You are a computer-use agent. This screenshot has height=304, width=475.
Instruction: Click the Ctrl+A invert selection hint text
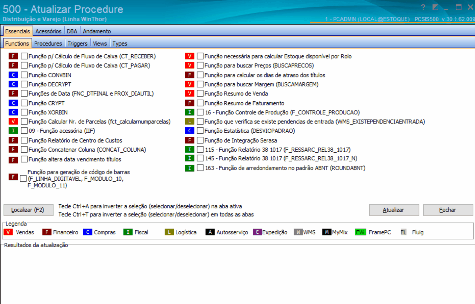(150, 206)
